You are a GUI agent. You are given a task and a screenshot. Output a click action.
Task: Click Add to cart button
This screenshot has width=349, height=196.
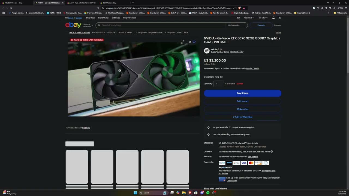click(x=242, y=101)
